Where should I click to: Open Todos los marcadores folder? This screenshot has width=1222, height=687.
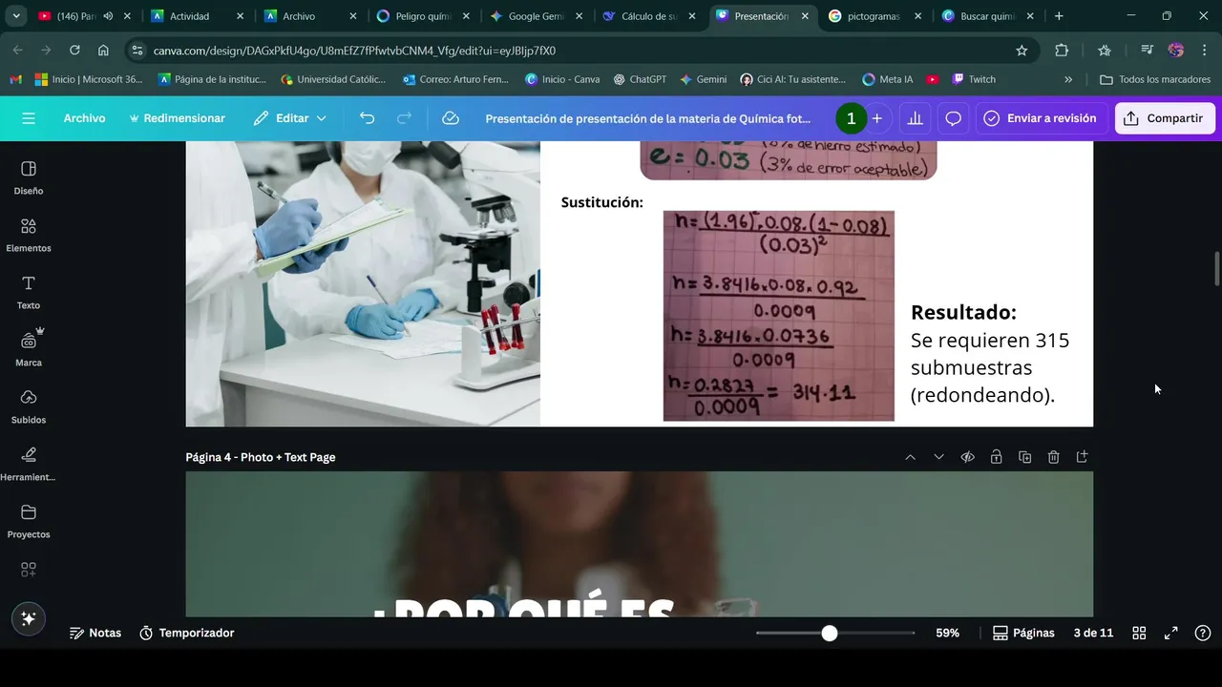1155,79
